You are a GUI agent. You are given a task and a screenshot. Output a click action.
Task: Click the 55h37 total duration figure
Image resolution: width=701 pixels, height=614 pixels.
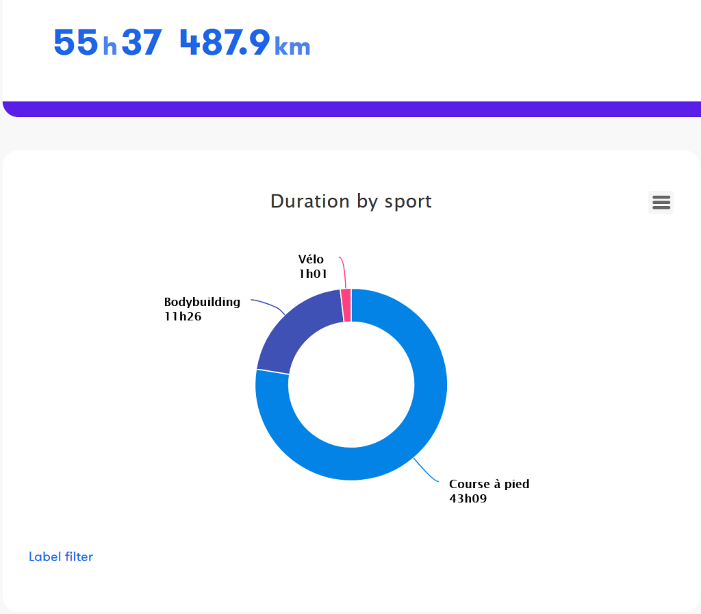[107, 43]
